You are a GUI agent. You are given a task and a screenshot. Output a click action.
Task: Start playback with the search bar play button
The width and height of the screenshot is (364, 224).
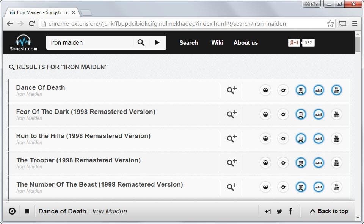157,43
